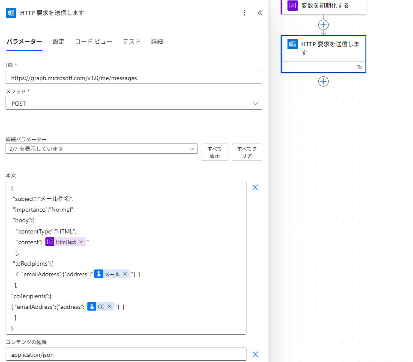
Task: Switch to the 設定 tab
Action: (59, 42)
